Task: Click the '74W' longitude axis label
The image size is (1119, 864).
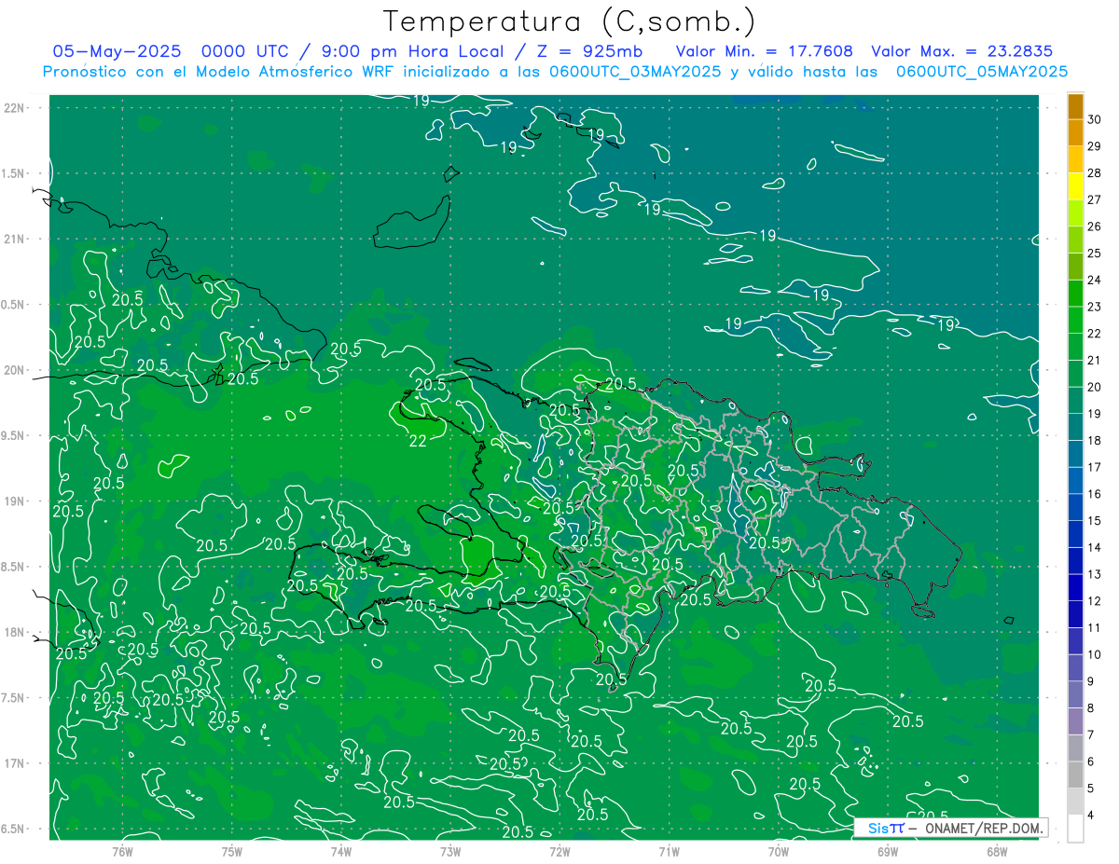Action: tap(341, 851)
